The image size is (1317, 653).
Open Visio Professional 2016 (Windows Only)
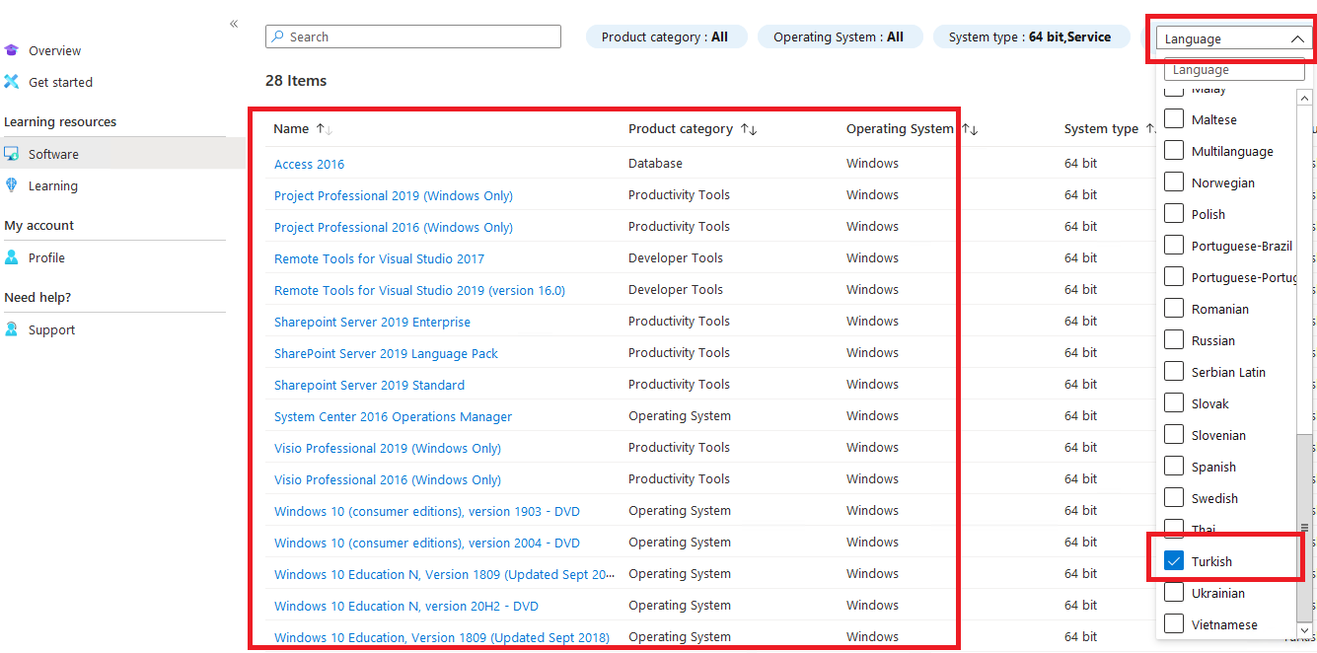(388, 479)
